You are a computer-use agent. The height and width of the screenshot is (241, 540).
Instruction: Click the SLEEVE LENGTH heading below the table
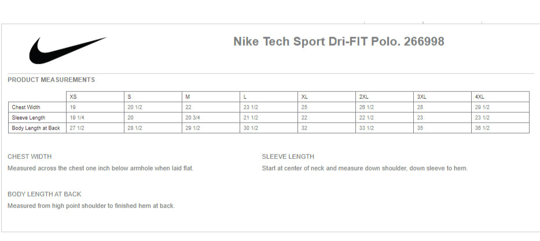pos(288,157)
